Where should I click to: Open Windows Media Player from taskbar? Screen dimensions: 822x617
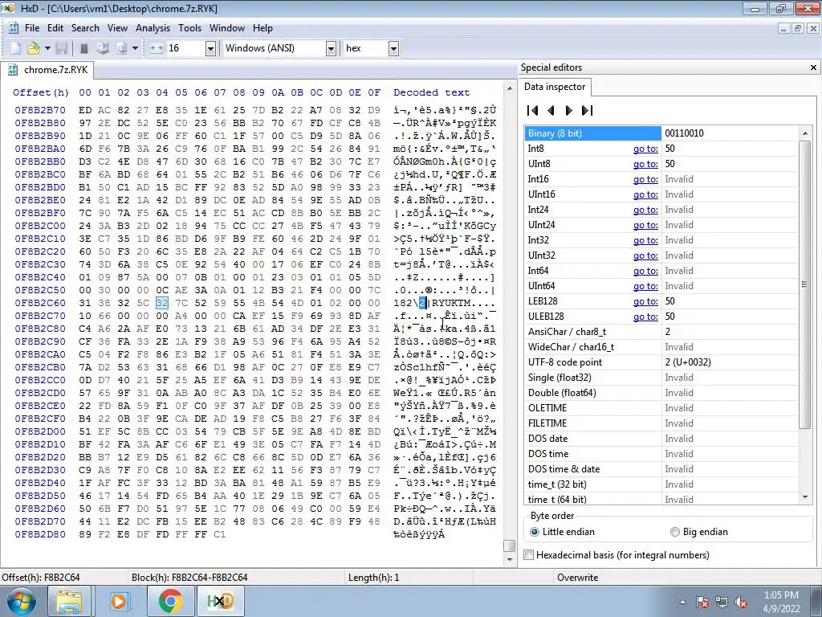[119, 601]
